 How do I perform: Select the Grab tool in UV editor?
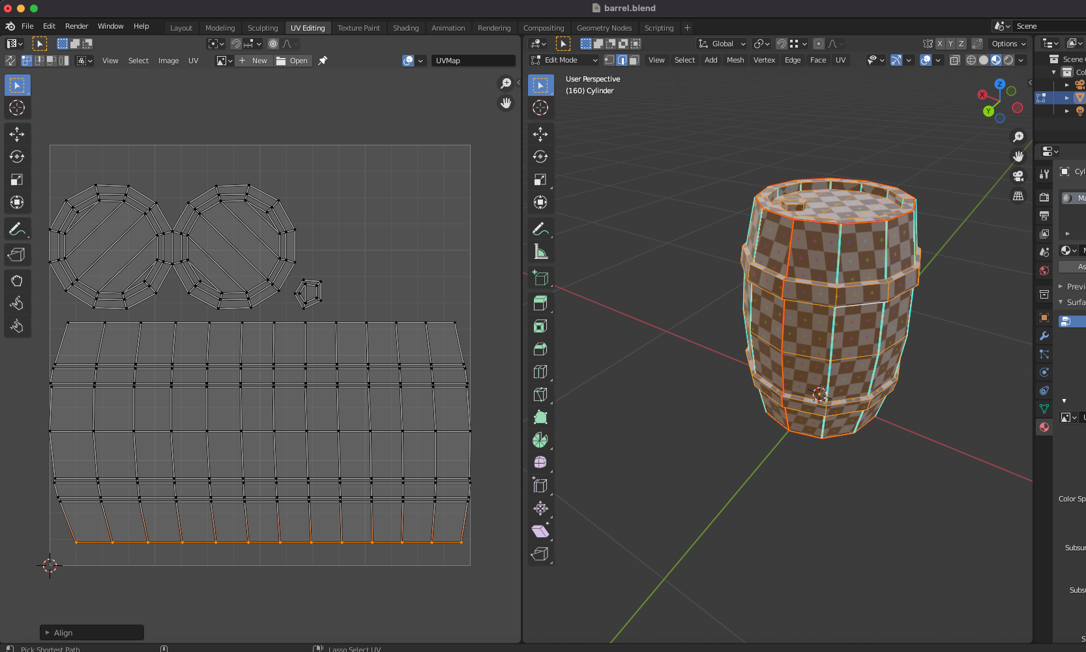click(x=17, y=280)
